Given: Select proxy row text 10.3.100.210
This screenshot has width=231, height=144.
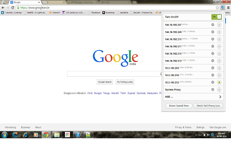Looking at the screenshot, I should (x=172, y=75).
